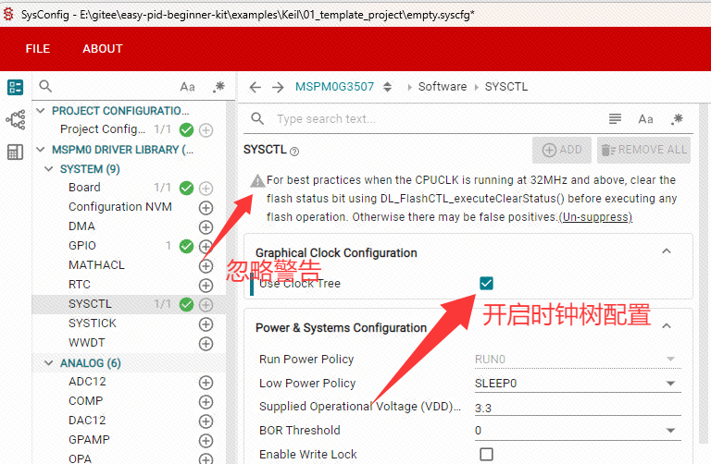711x464 pixels.
Task: Click the back navigation arrow
Action: [256, 87]
